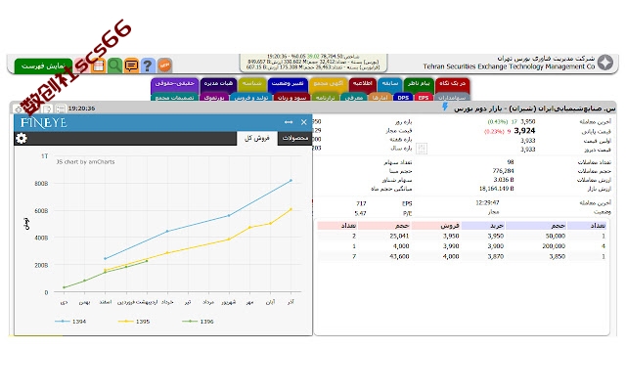626x391 pixels.
Task: Select the محصولات tab in FINEYE
Action: [x=295, y=138]
